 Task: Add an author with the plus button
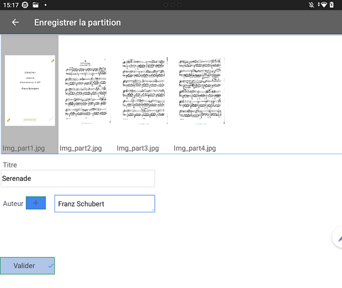(x=36, y=203)
